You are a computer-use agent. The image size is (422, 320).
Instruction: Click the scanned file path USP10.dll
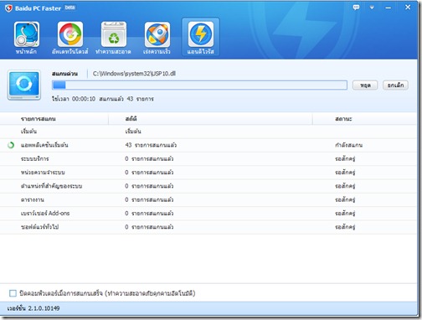pos(134,74)
